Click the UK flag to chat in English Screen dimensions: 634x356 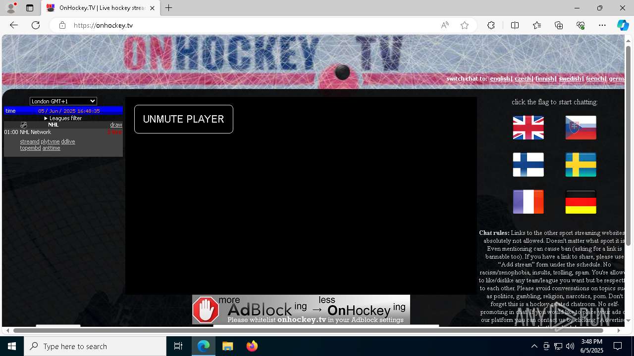(x=528, y=128)
